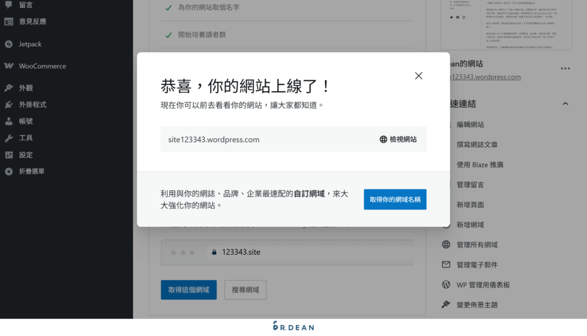Click the site preview thumbnail
The image size is (587, 336).
pyautogui.click(x=506, y=24)
